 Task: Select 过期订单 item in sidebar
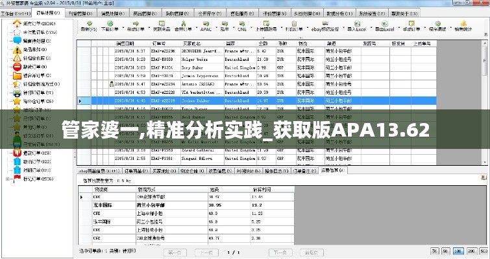pos(32,170)
